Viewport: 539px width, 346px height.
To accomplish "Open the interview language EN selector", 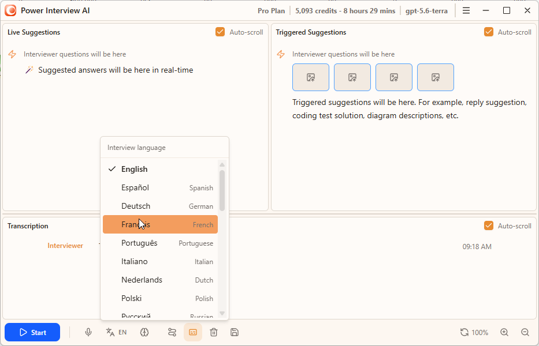I will [116, 332].
